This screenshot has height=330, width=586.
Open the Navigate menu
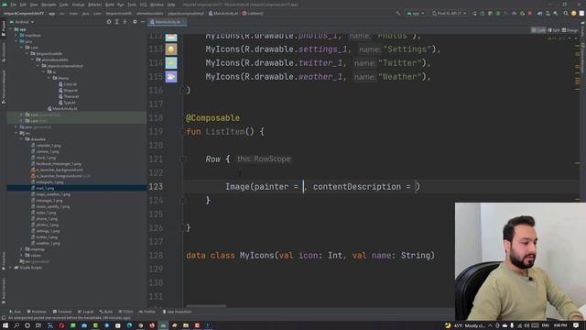coord(49,5)
